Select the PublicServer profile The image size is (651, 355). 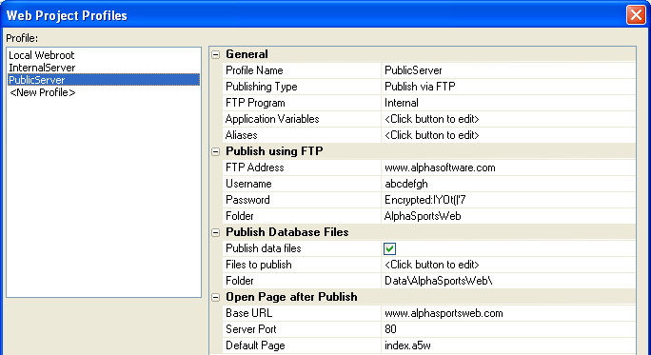pos(104,80)
